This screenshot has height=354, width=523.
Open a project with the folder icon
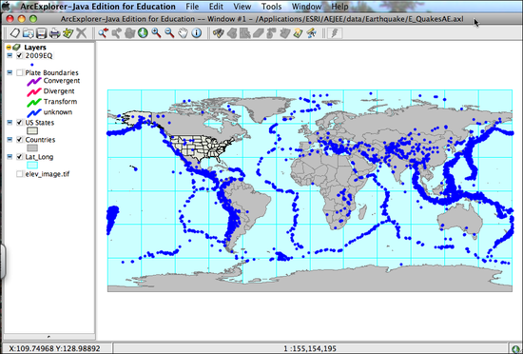tap(28, 33)
